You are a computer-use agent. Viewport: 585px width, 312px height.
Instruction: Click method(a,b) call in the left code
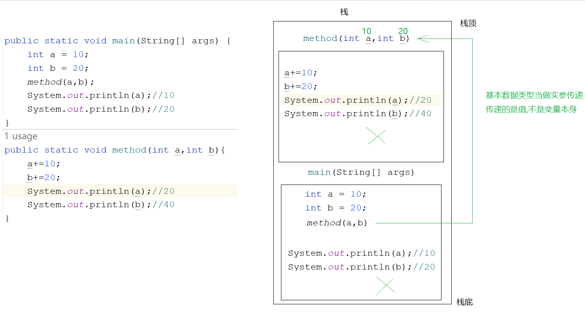click(61, 82)
